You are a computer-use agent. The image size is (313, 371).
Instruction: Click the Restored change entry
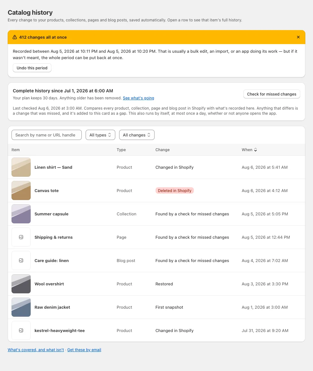tap(164, 284)
